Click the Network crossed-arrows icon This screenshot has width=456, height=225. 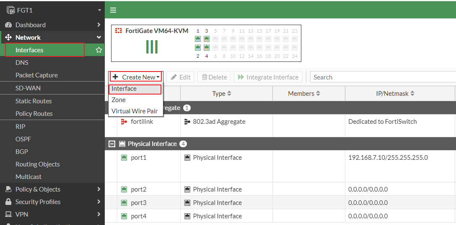coord(8,38)
